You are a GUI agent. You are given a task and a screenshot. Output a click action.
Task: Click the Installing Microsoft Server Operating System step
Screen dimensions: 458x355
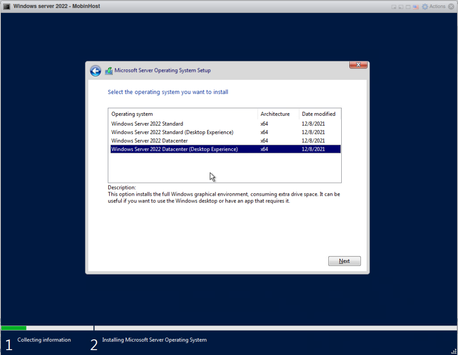click(154, 340)
